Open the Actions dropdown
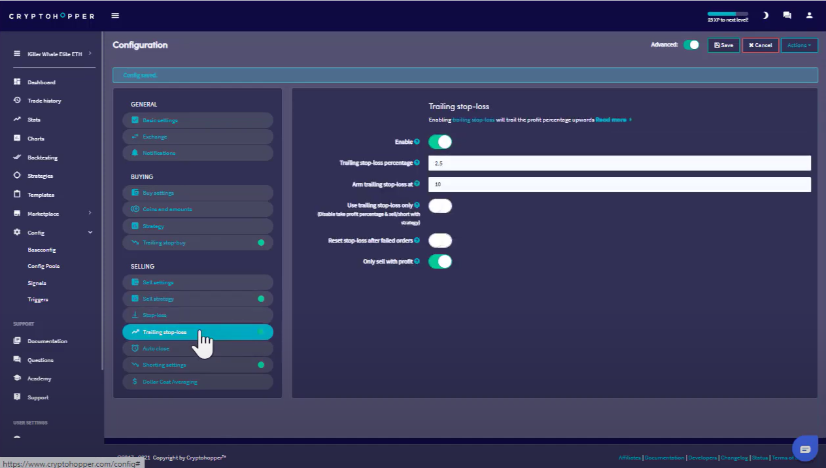This screenshot has width=826, height=468. pos(799,45)
